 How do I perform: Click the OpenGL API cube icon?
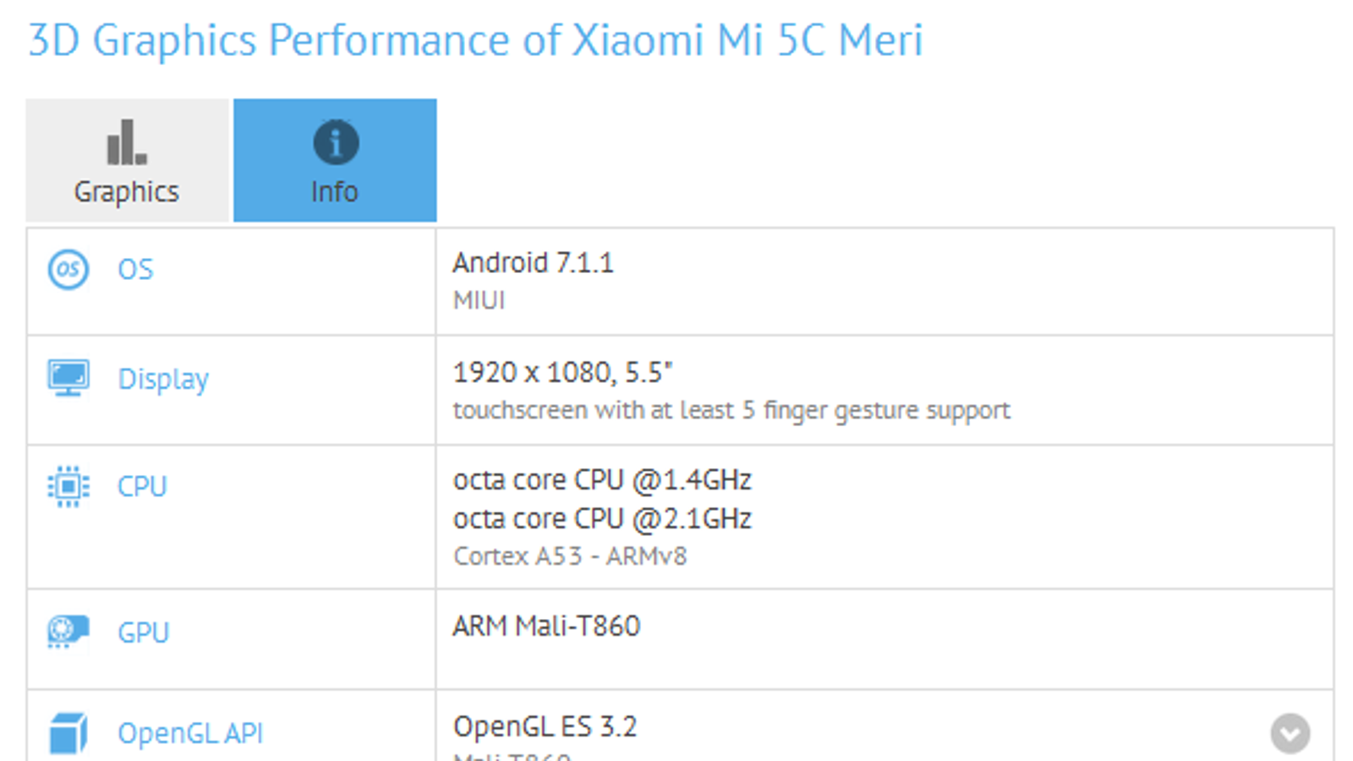tap(68, 732)
